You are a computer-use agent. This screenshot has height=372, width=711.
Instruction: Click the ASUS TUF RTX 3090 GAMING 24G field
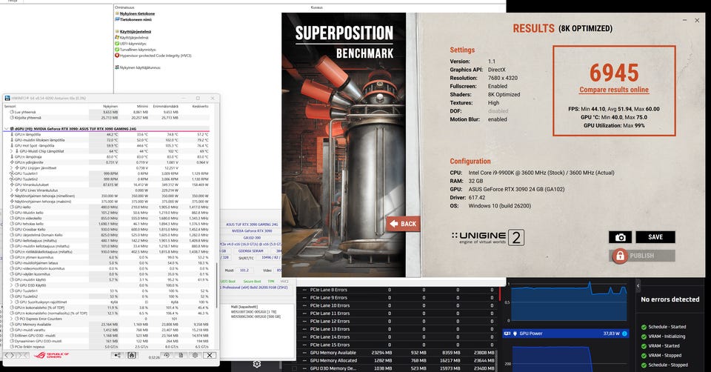point(252,225)
